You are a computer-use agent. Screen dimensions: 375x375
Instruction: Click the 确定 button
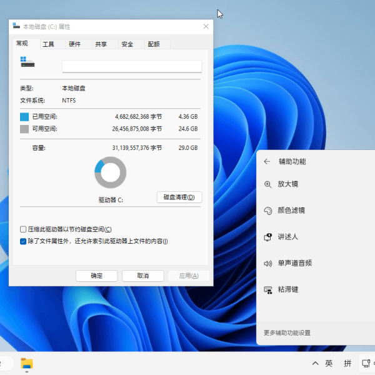[x=97, y=276]
